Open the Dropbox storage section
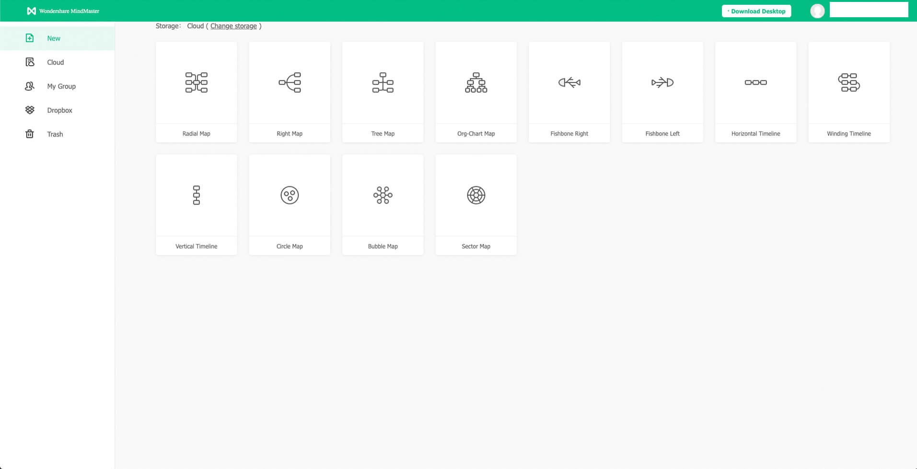The height and width of the screenshot is (469, 917). point(59,110)
